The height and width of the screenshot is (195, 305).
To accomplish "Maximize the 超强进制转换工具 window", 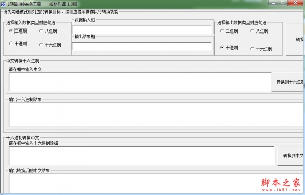I will click(283, 3).
